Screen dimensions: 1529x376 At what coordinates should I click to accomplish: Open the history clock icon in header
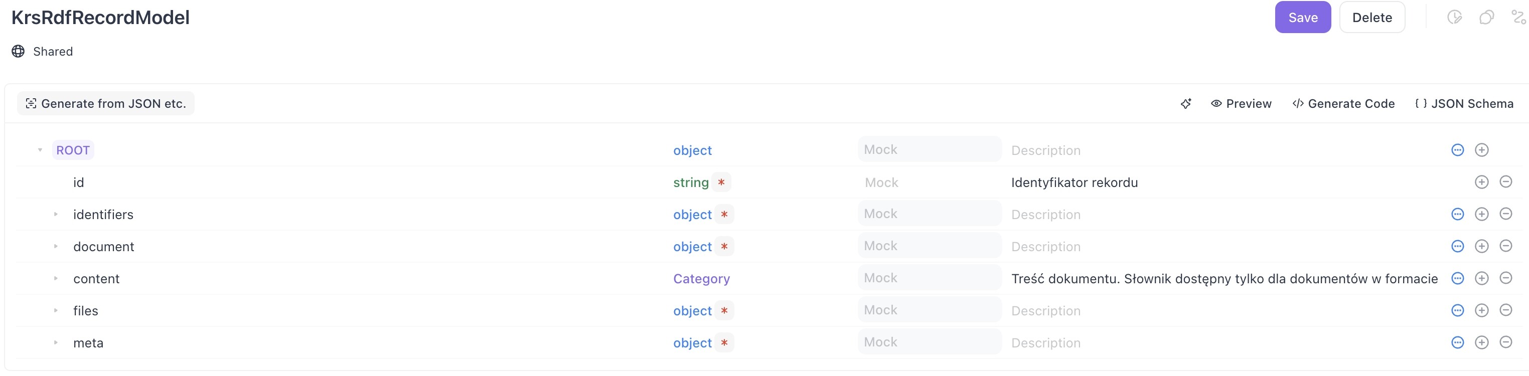(x=1454, y=18)
